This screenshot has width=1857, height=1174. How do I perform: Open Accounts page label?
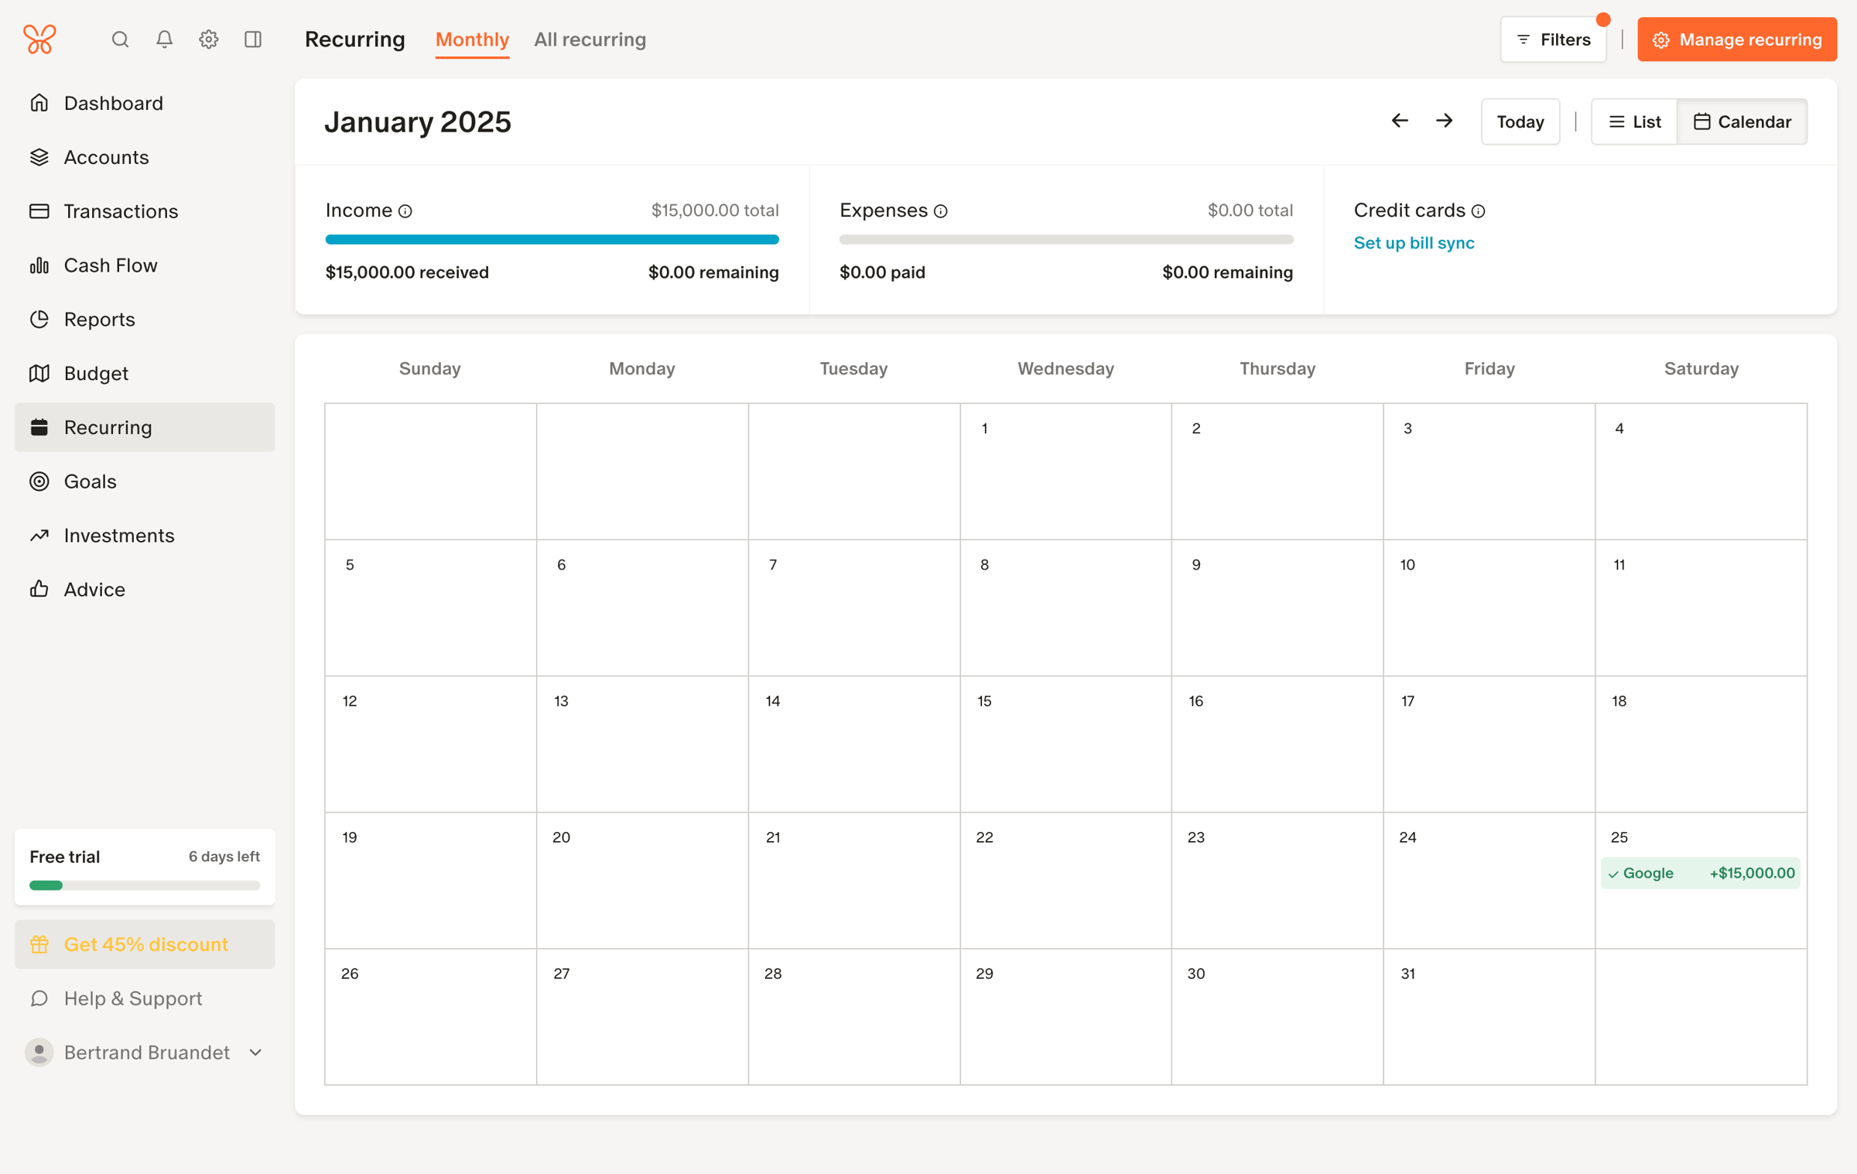[x=106, y=157]
